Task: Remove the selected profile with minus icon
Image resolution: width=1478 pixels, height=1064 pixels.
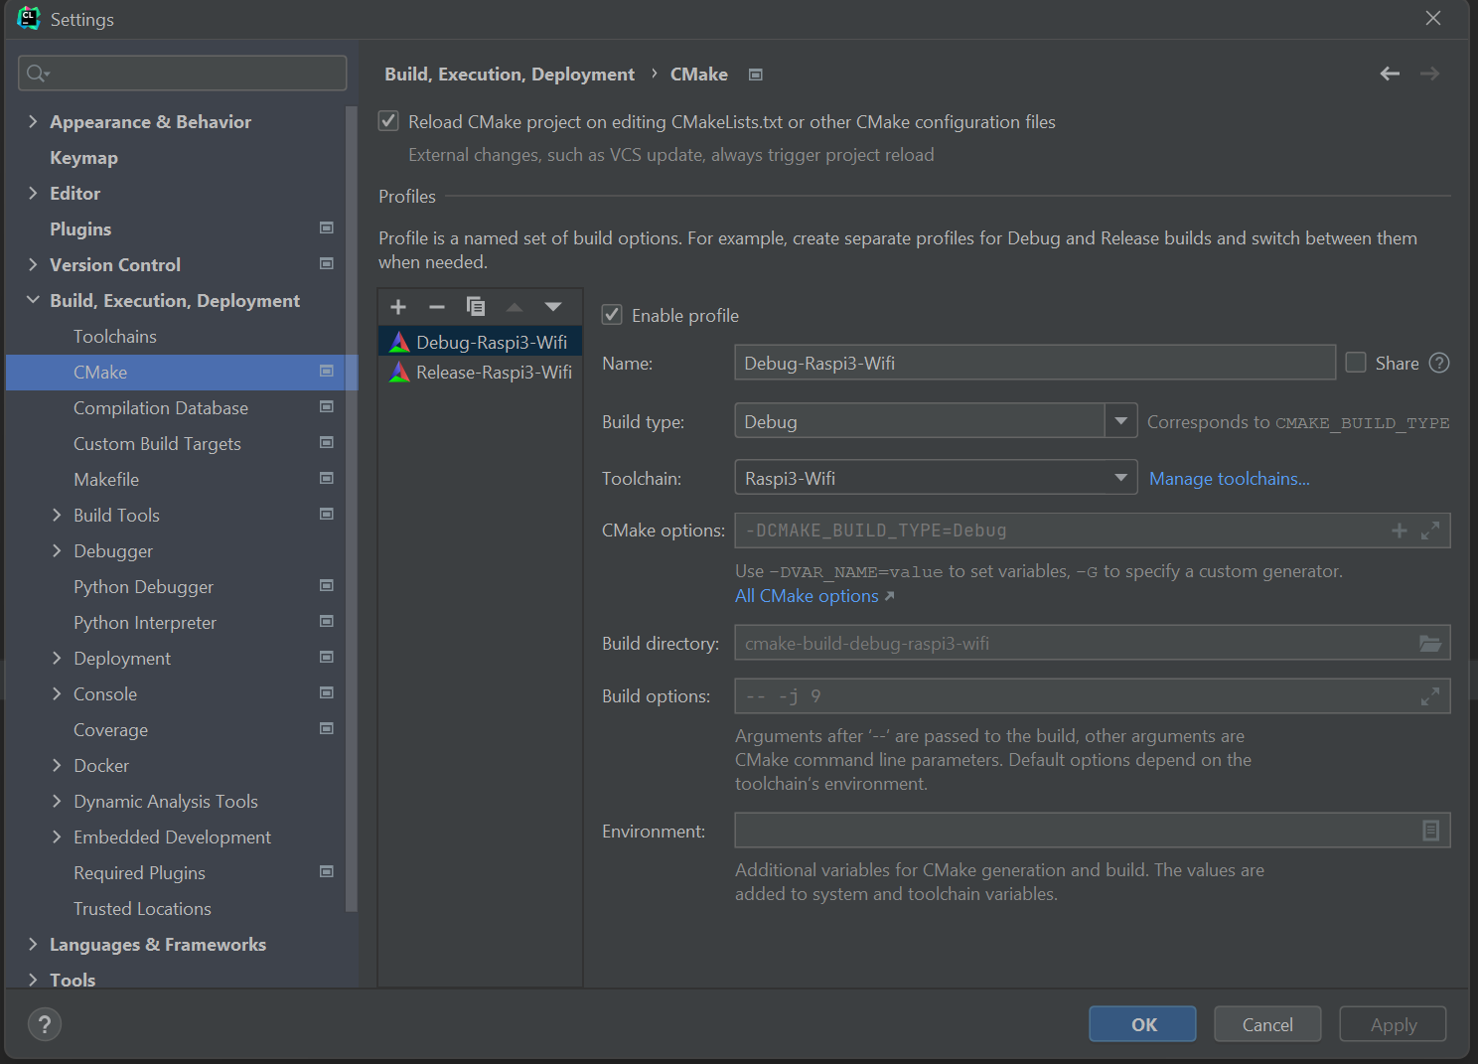Action: tap(436, 307)
